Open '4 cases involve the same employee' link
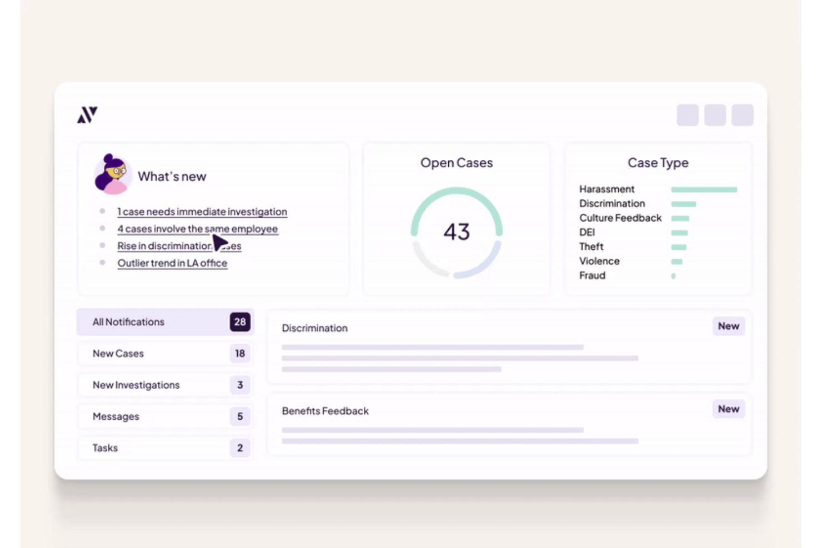Image resolution: width=822 pixels, height=548 pixels. [x=198, y=229]
